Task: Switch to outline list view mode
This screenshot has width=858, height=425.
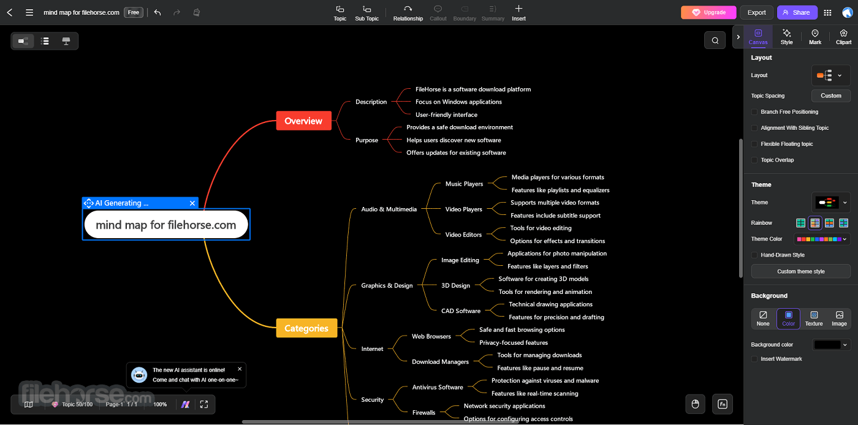Action: click(45, 41)
